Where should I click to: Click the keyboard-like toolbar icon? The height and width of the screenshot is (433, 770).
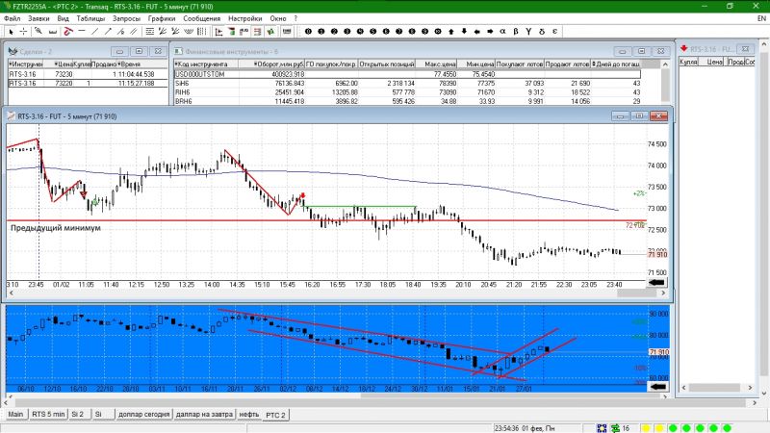pos(287,32)
